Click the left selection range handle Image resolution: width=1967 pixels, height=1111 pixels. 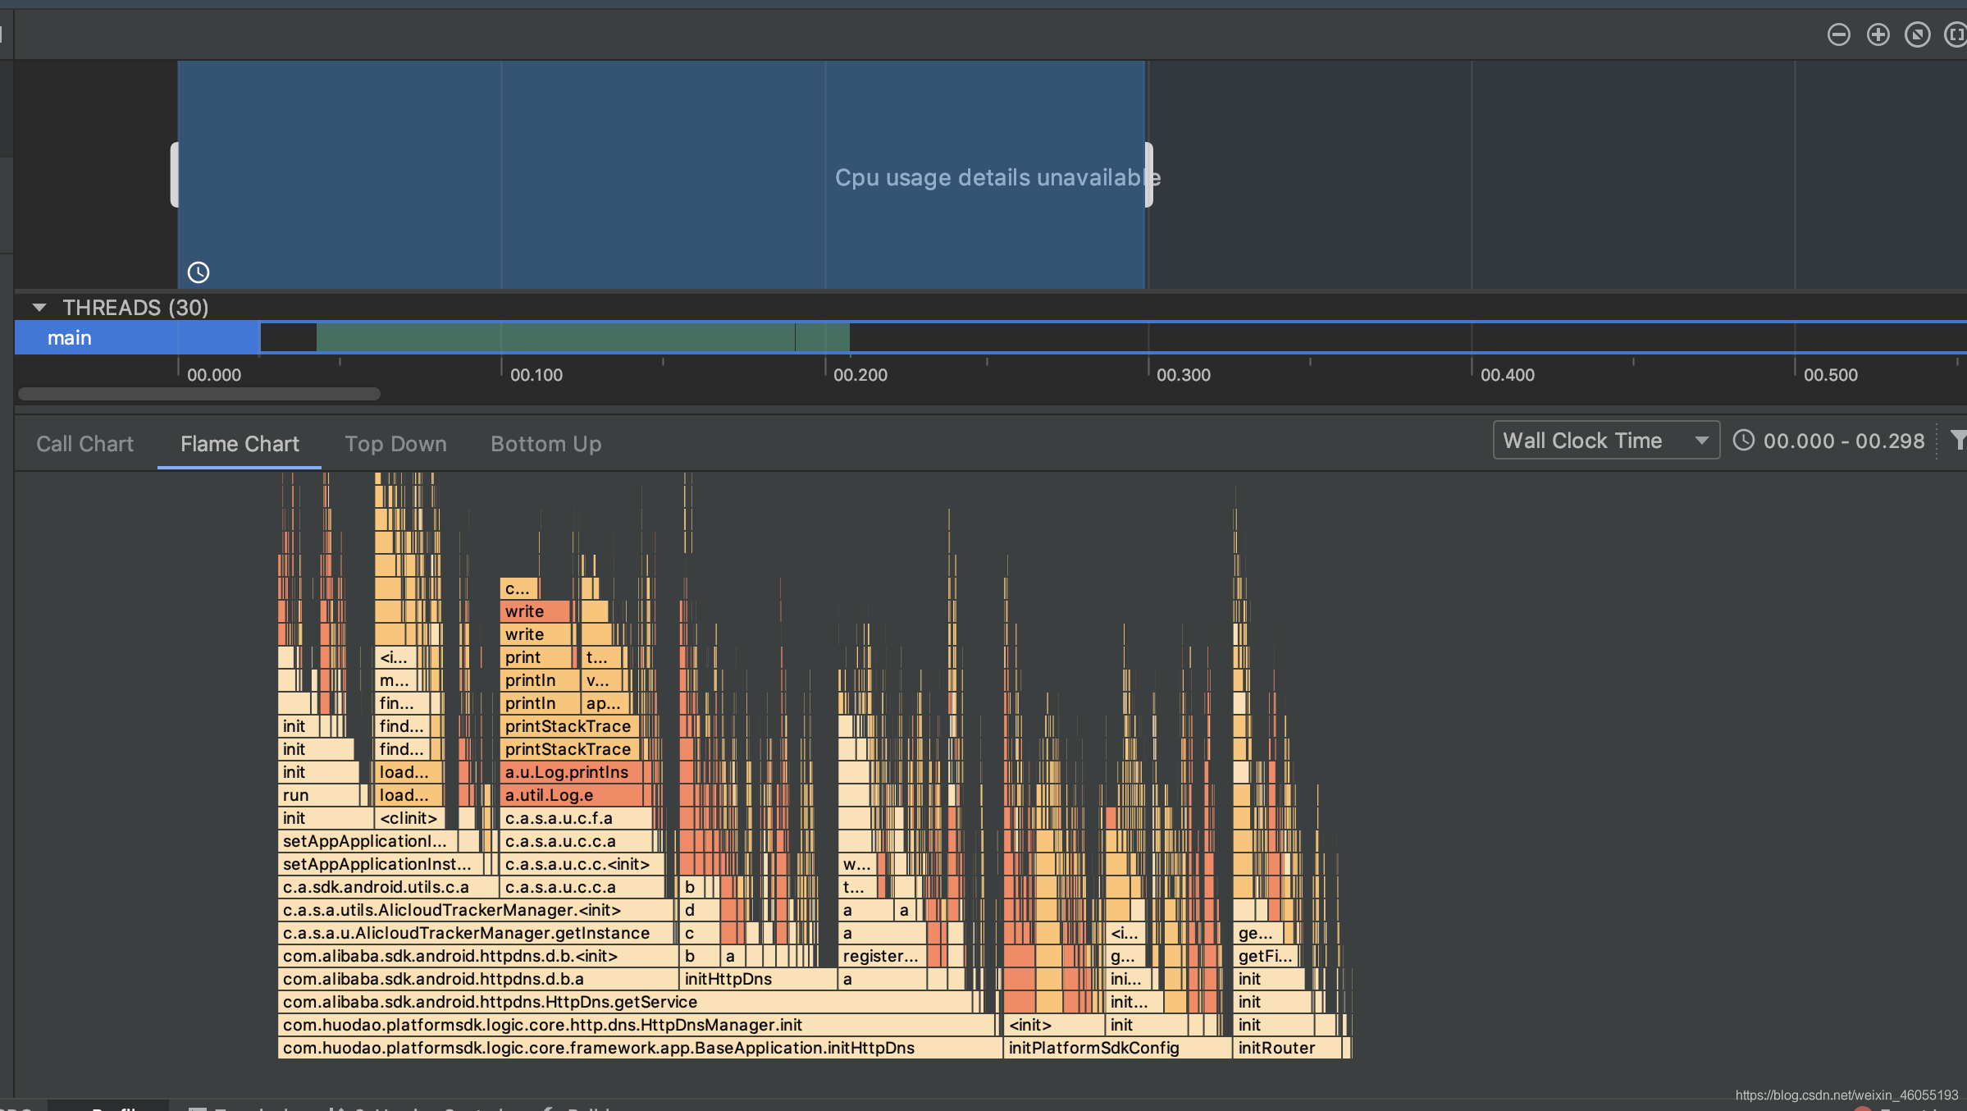174,175
